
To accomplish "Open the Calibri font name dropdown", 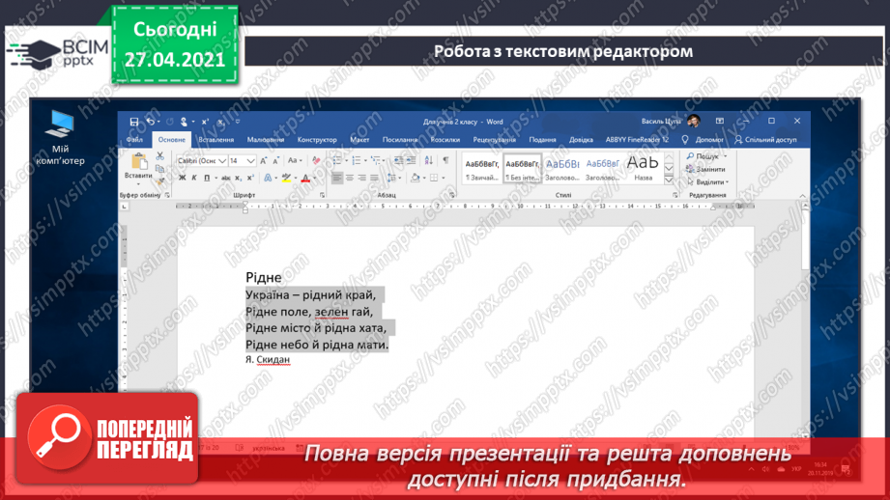I will click(222, 161).
